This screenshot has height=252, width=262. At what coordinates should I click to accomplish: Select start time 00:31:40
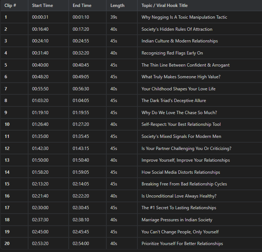pyautogui.click(x=40, y=53)
